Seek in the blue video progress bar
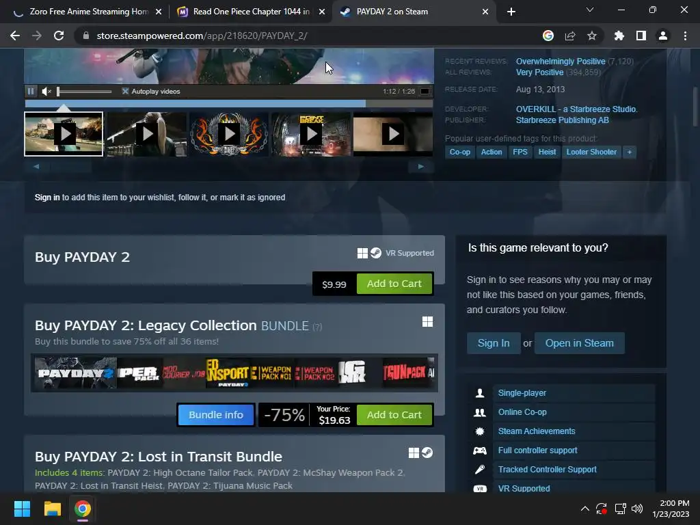This screenshot has width=700, height=525. pos(228,104)
